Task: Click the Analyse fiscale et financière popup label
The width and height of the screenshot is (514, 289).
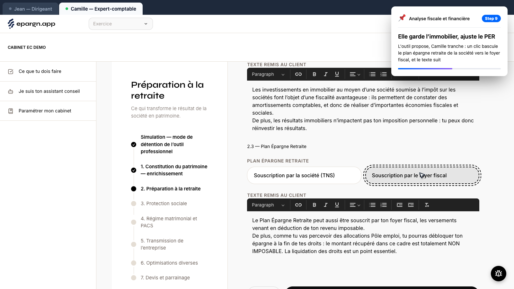Action: [439, 19]
